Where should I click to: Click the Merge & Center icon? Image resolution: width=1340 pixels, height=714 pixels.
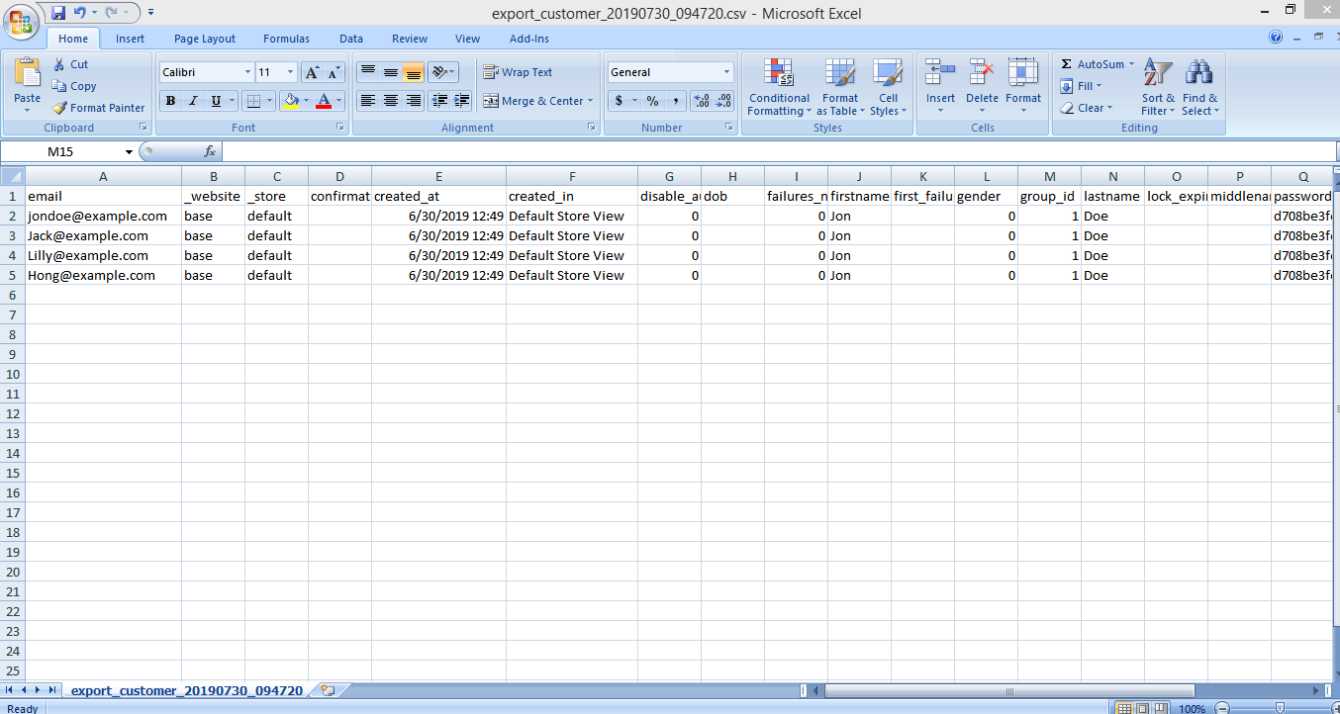[491, 101]
